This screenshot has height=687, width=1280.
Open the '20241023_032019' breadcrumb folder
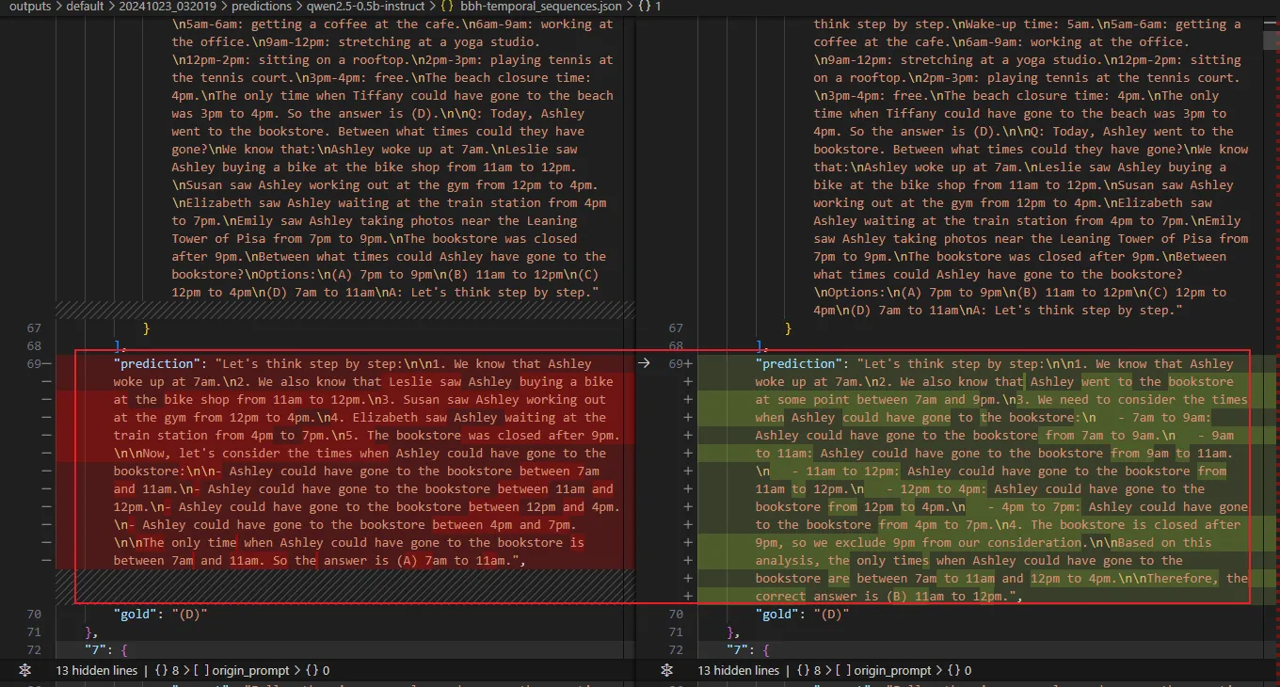[x=168, y=7]
